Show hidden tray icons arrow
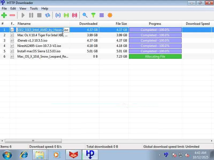 click(x=159, y=155)
